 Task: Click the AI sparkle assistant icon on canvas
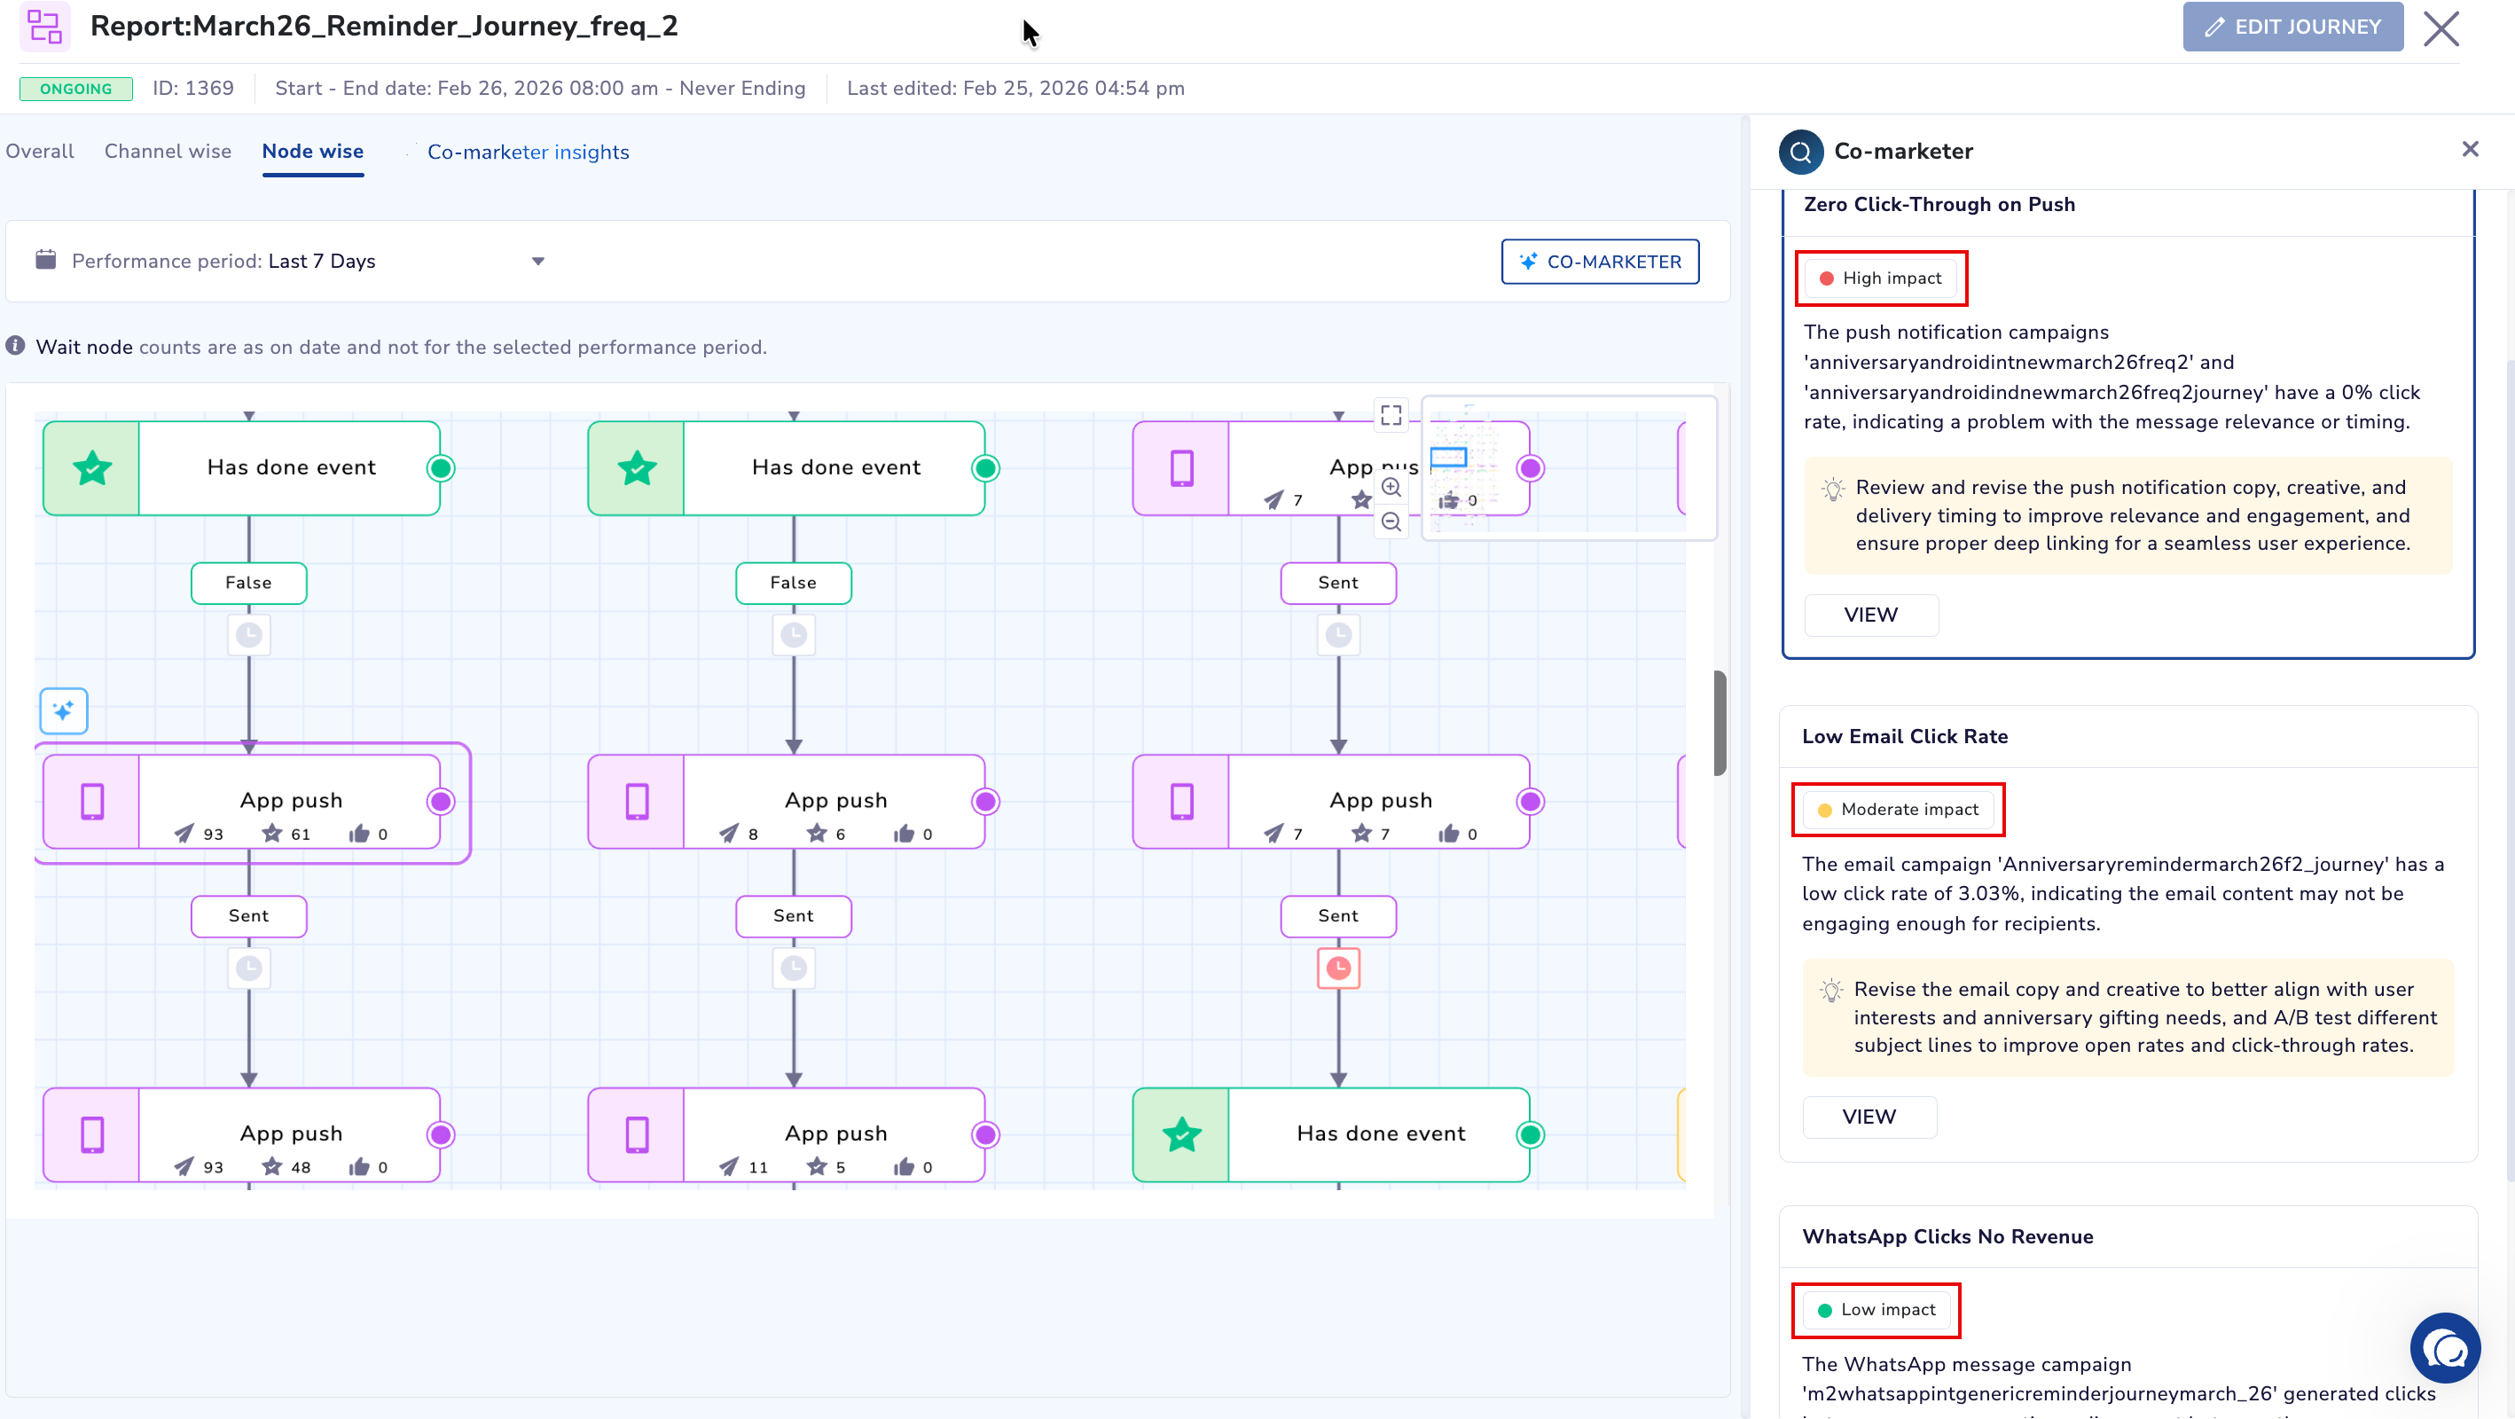click(62, 711)
